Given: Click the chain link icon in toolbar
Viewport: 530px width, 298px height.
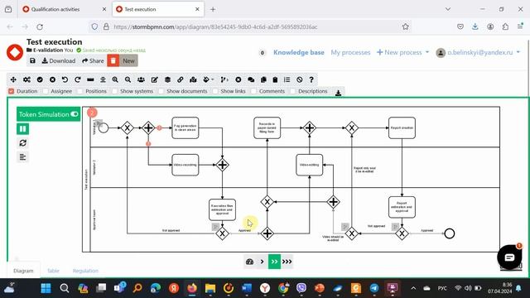Looking at the screenshot, I should point(181,79).
